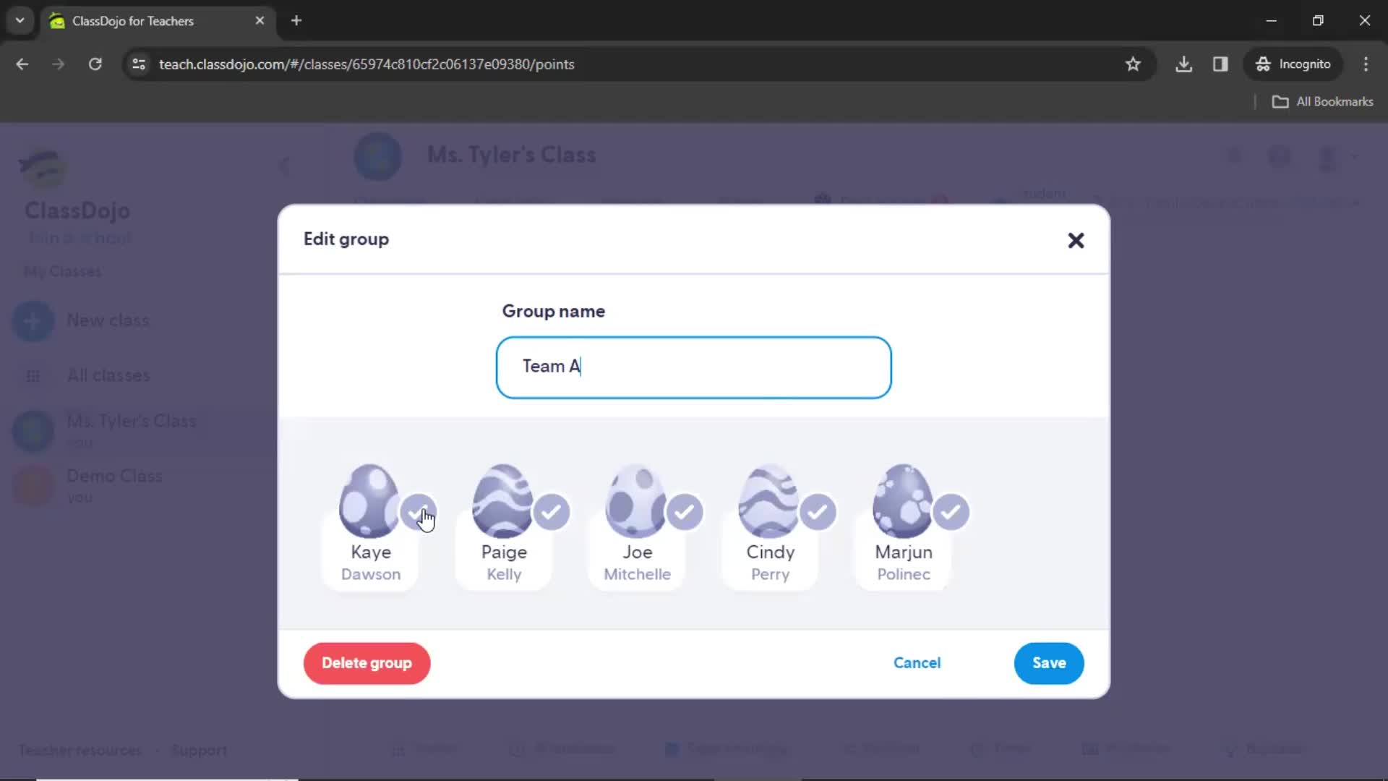The image size is (1388, 781).
Task: Click the incognito mode icon
Action: [x=1262, y=64]
